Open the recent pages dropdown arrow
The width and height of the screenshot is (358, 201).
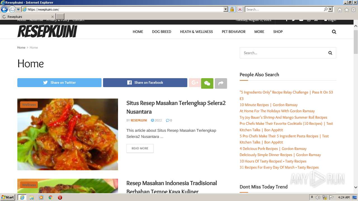18,9
